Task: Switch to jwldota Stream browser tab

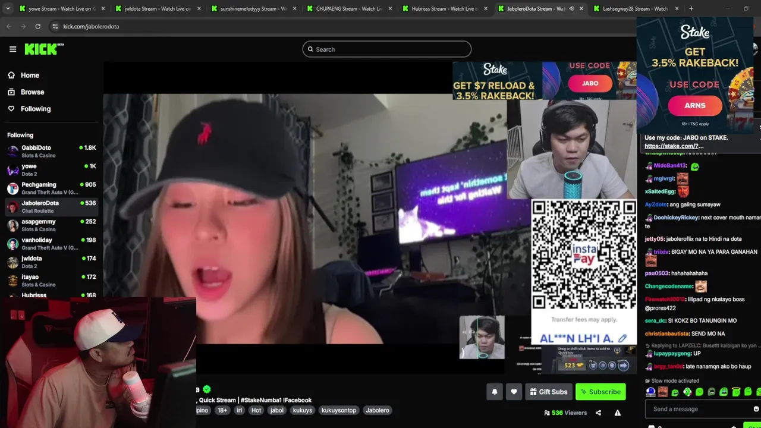Action: 157,9
